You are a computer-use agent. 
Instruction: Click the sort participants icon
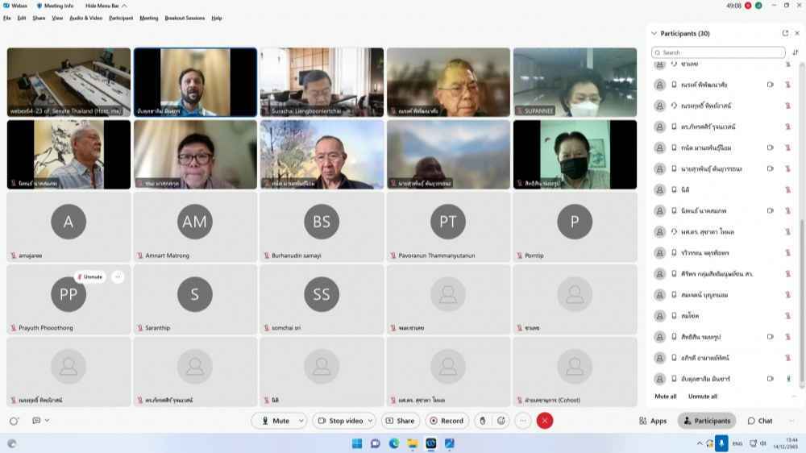point(796,52)
